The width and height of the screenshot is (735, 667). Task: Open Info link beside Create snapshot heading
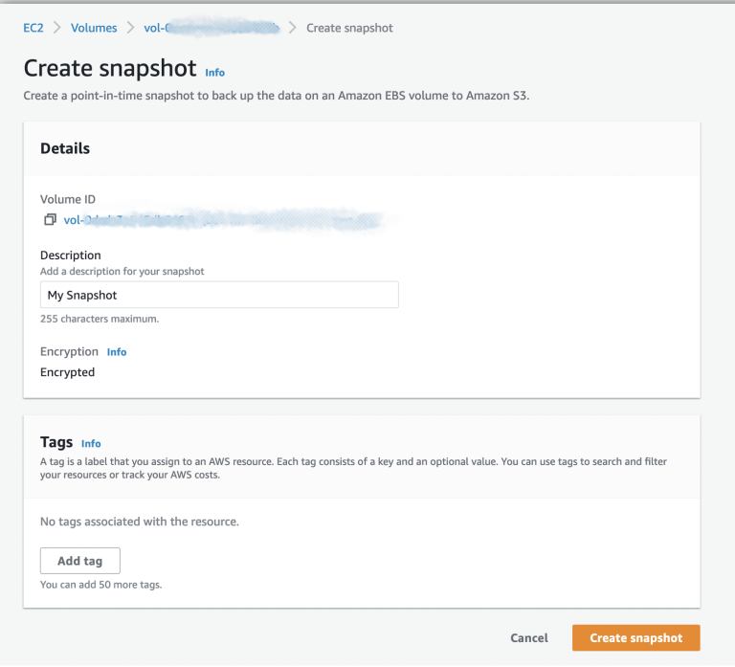pyautogui.click(x=214, y=73)
